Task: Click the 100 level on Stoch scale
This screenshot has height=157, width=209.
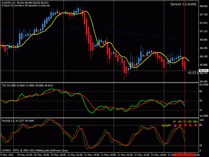Action: [202, 120]
